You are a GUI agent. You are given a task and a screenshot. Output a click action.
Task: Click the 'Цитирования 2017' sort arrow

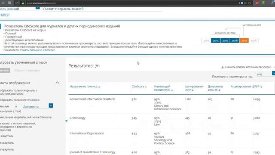(x=192, y=90)
